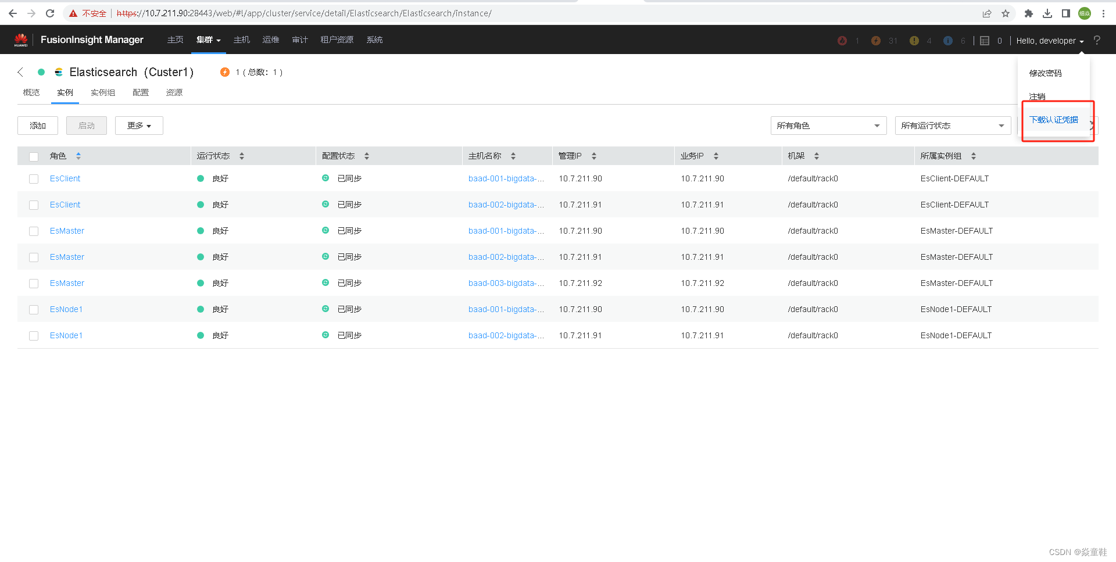Viewport: 1116px width, 562px height.
Task: Check the EsMaster row with IP 10.7.211.91
Action: pos(34,257)
